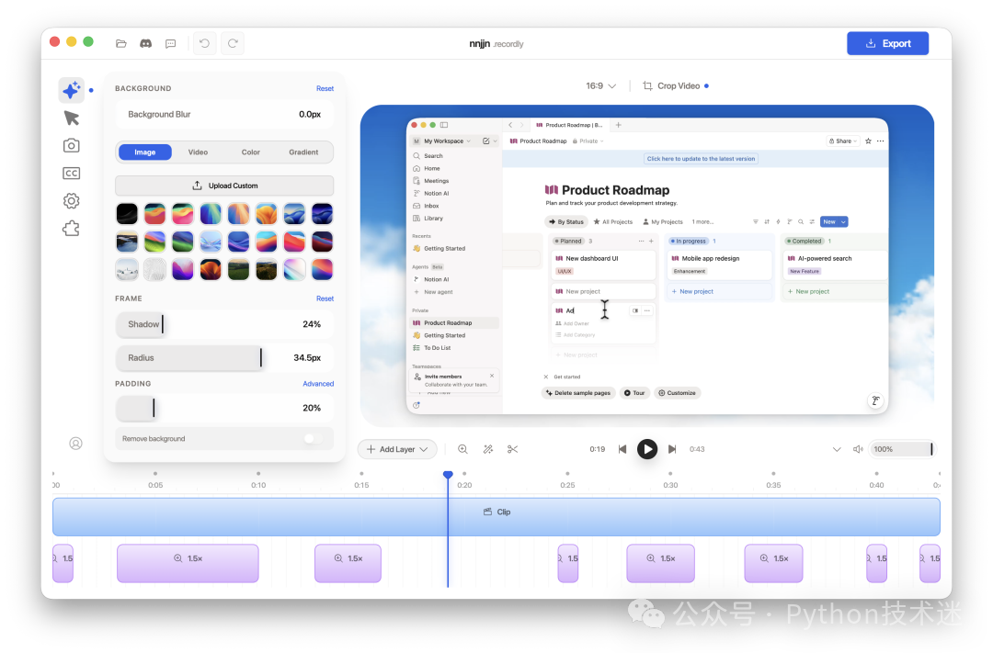Click the magic wand auto-zoom icon
The image size is (993, 653).
click(487, 449)
